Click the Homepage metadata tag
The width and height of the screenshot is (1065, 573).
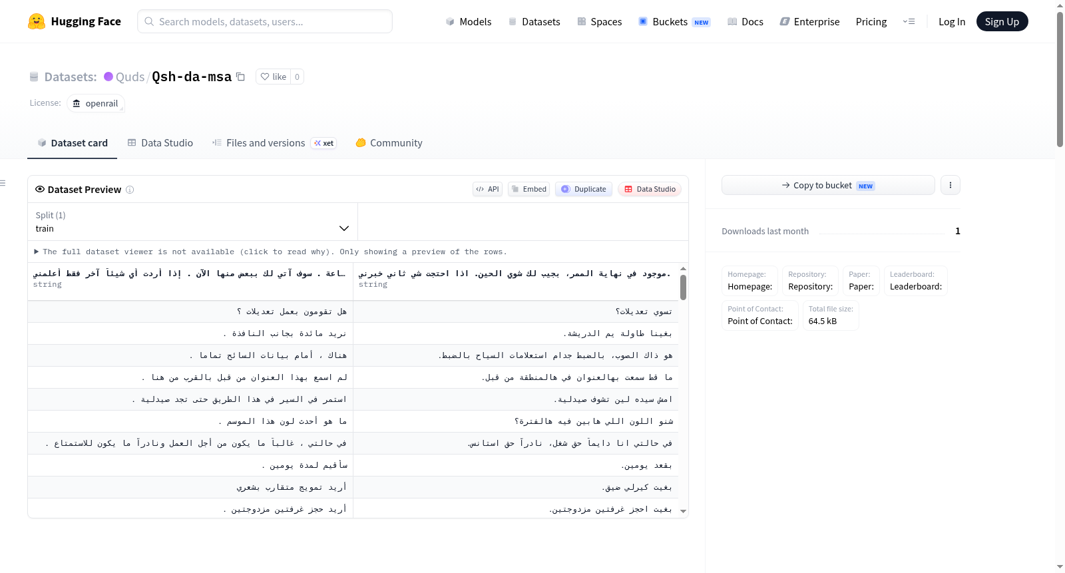click(750, 280)
